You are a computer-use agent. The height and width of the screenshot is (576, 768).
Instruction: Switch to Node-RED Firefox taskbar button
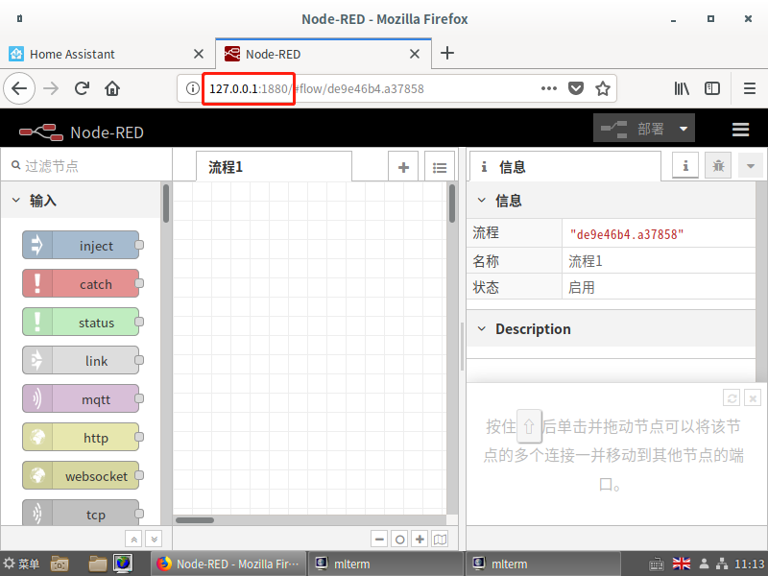(228, 564)
